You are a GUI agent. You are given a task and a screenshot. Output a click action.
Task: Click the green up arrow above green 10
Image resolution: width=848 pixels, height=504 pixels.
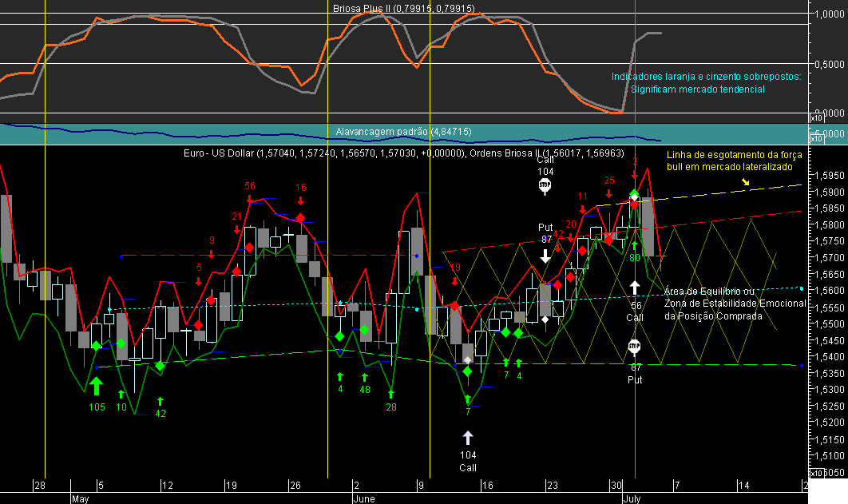(121, 395)
